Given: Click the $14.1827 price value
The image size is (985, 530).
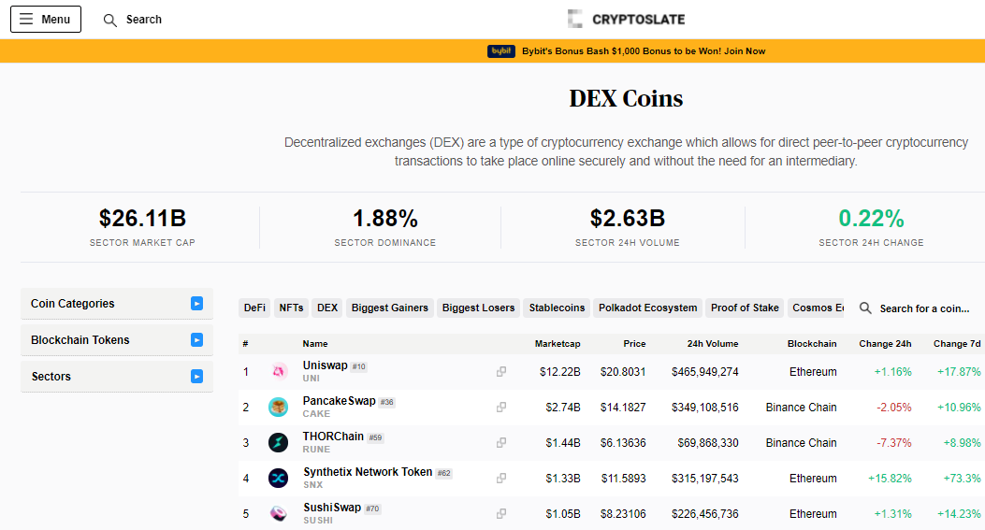Looking at the screenshot, I should pyautogui.click(x=623, y=407).
